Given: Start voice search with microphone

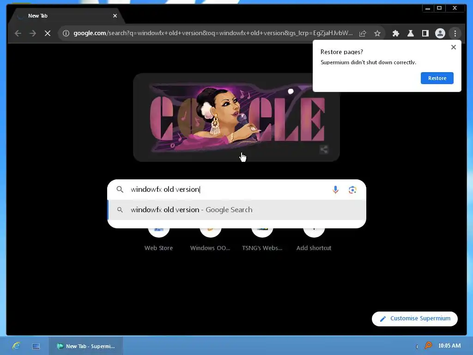Looking at the screenshot, I should pyautogui.click(x=335, y=190).
